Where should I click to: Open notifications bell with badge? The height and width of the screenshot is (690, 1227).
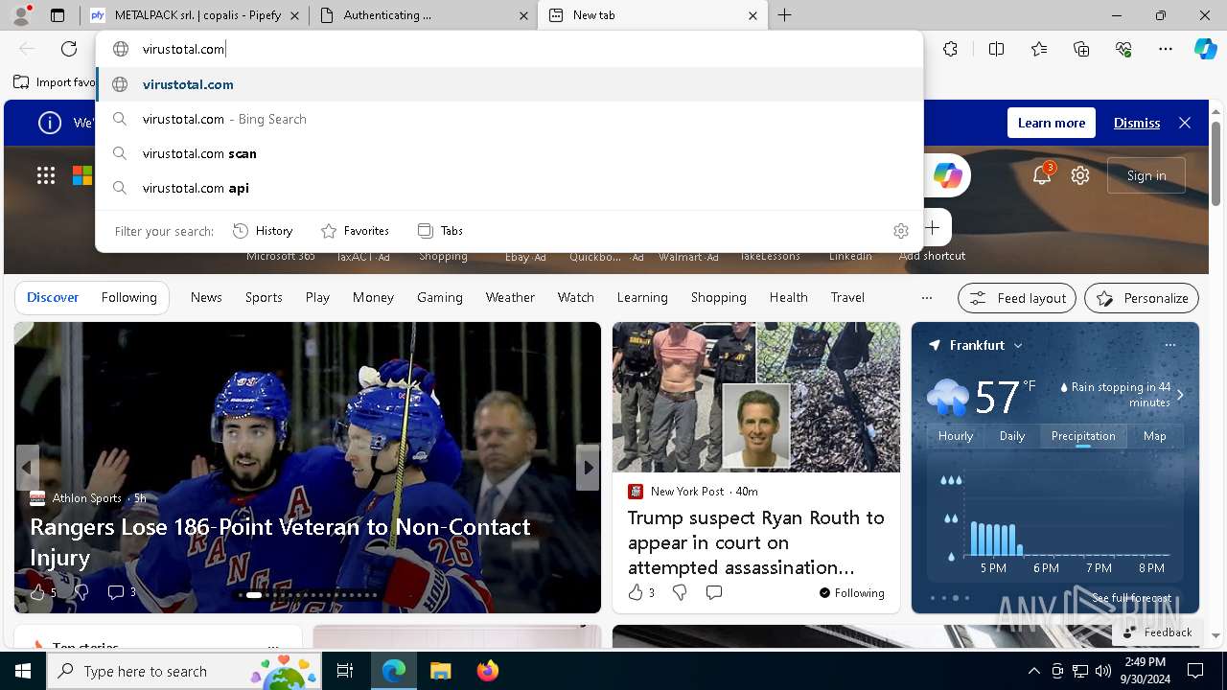(x=1042, y=175)
